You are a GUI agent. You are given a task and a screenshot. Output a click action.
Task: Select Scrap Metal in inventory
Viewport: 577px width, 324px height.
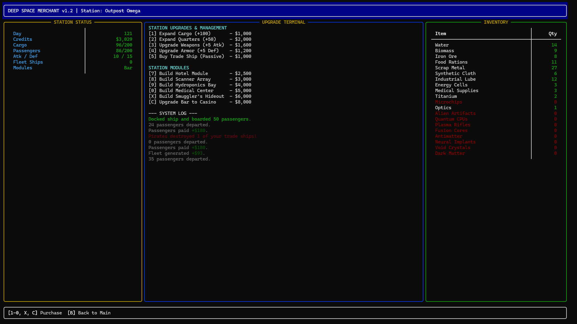coord(450,68)
